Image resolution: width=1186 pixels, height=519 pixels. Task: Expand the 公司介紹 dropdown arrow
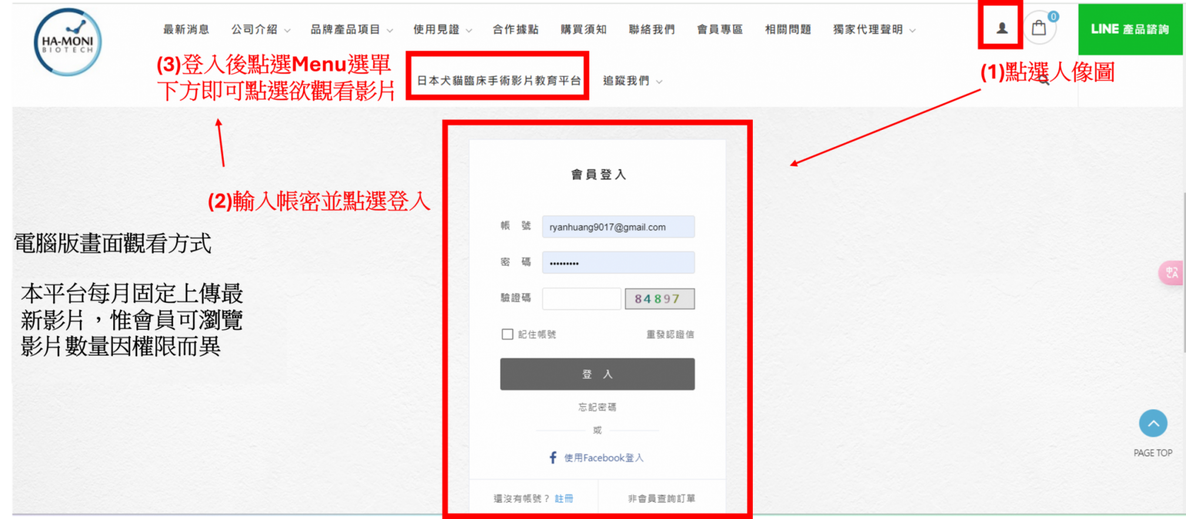[x=287, y=31]
